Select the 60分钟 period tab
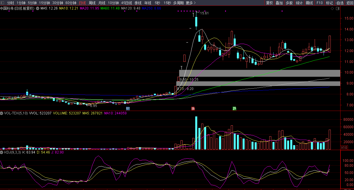Viewport: 354px width, 190px height. coord(71,3)
